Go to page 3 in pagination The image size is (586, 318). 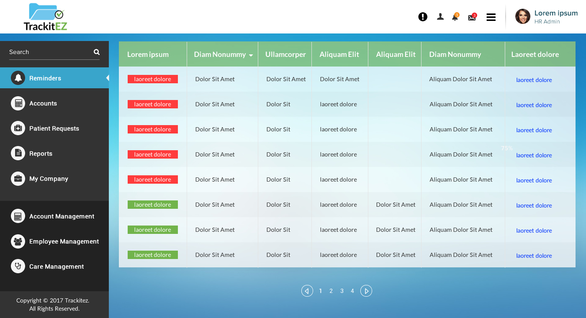pyautogui.click(x=342, y=291)
